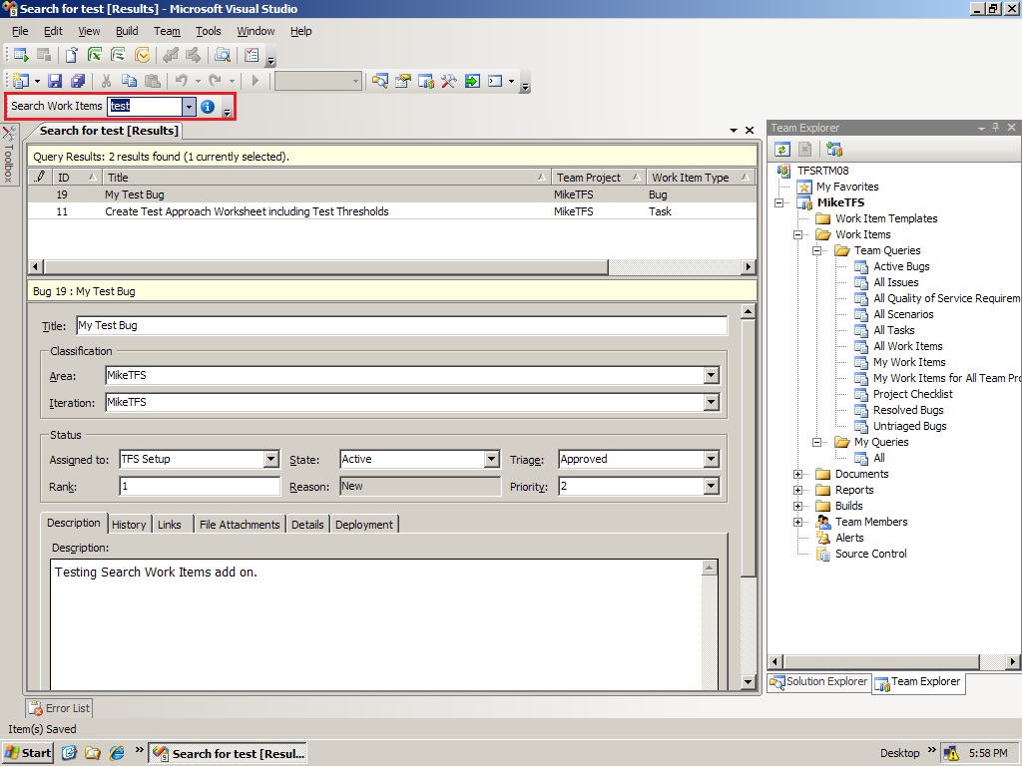Click Add Existing Team Project icon
The image size is (1022, 766).
[x=834, y=150]
